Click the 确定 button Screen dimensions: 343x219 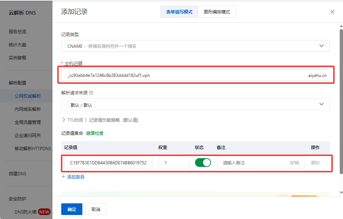(x=72, y=209)
